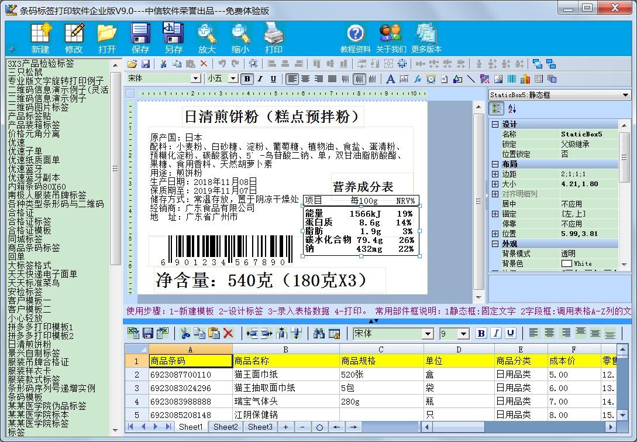Click the first-sheet navigation arrow

[130, 427]
